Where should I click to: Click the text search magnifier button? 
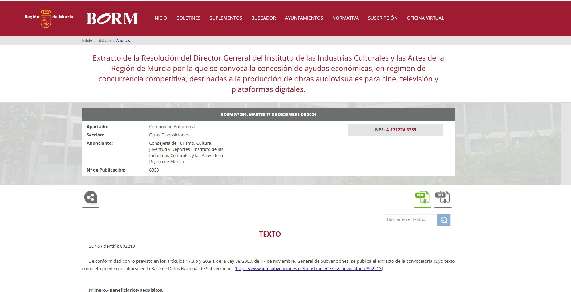444,220
